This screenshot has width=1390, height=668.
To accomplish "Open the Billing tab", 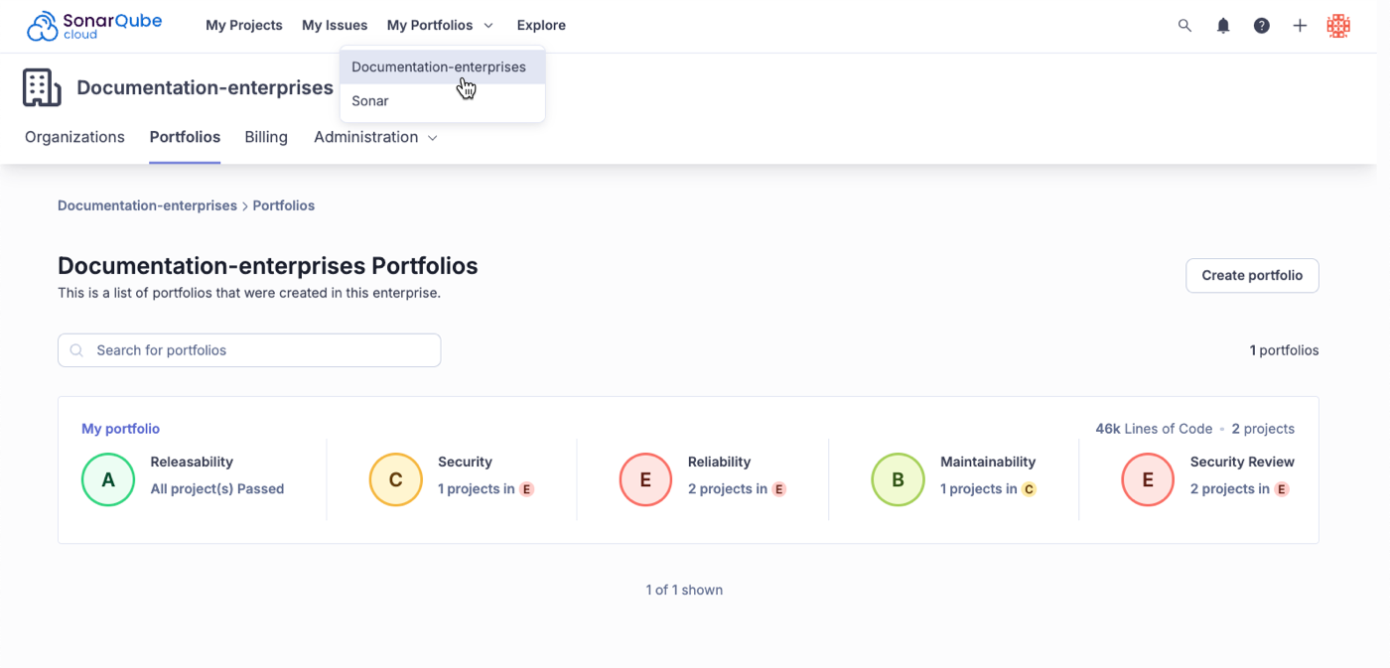I will pyautogui.click(x=265, y=137).
